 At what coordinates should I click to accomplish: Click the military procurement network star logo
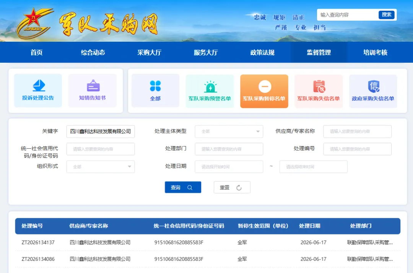pos(35,23)
